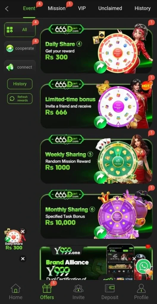
Task: Switch to the Mission tab
Action: tap(56, 8)
